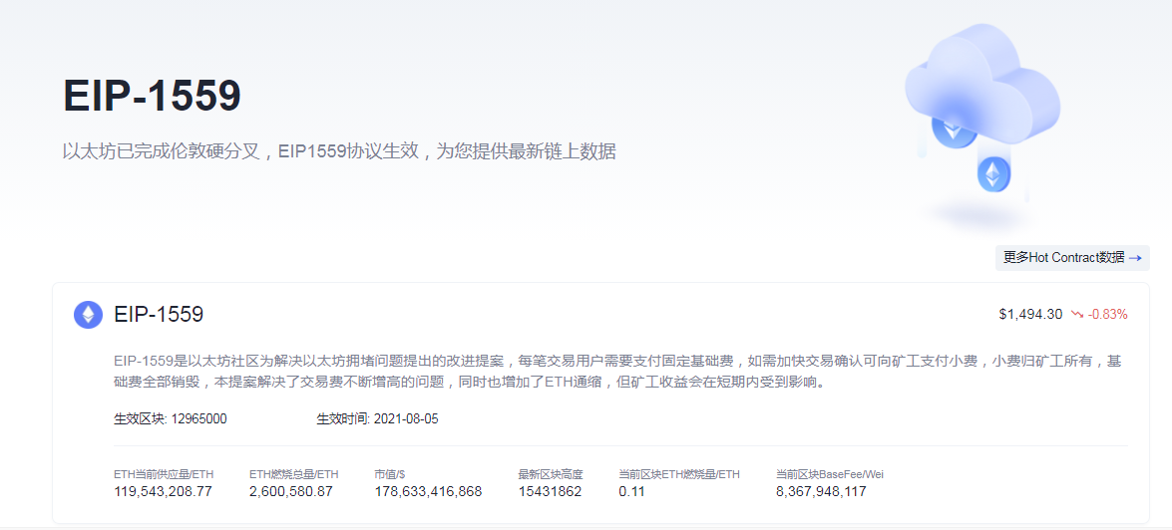Image resolution: width=1172 pixels, height=530 pixels.
Task: Click the red downward trend arrow icon
Action: point(1077,314)
